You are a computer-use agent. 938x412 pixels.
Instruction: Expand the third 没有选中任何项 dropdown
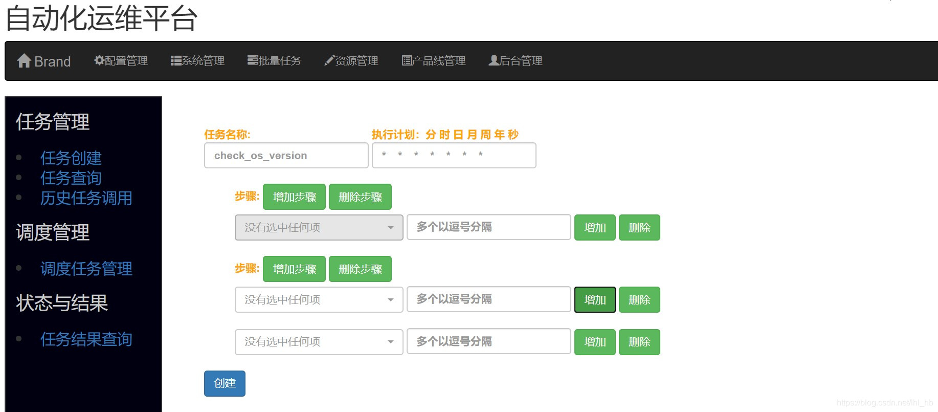[319, 342]
